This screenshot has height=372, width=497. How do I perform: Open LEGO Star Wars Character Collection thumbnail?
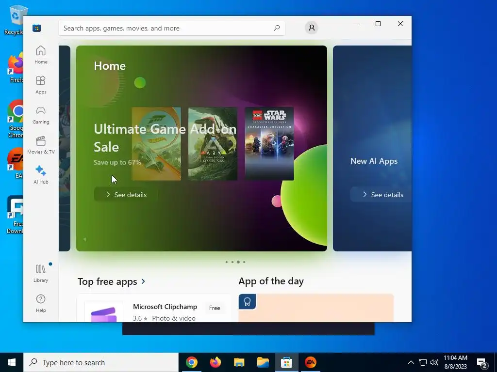[269, 143]
